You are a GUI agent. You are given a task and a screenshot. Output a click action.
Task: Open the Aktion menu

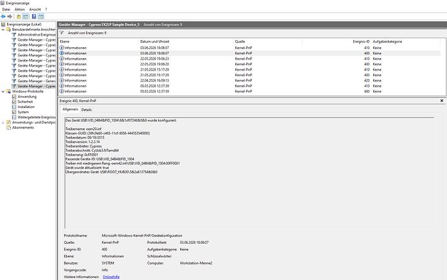(19, 10)
